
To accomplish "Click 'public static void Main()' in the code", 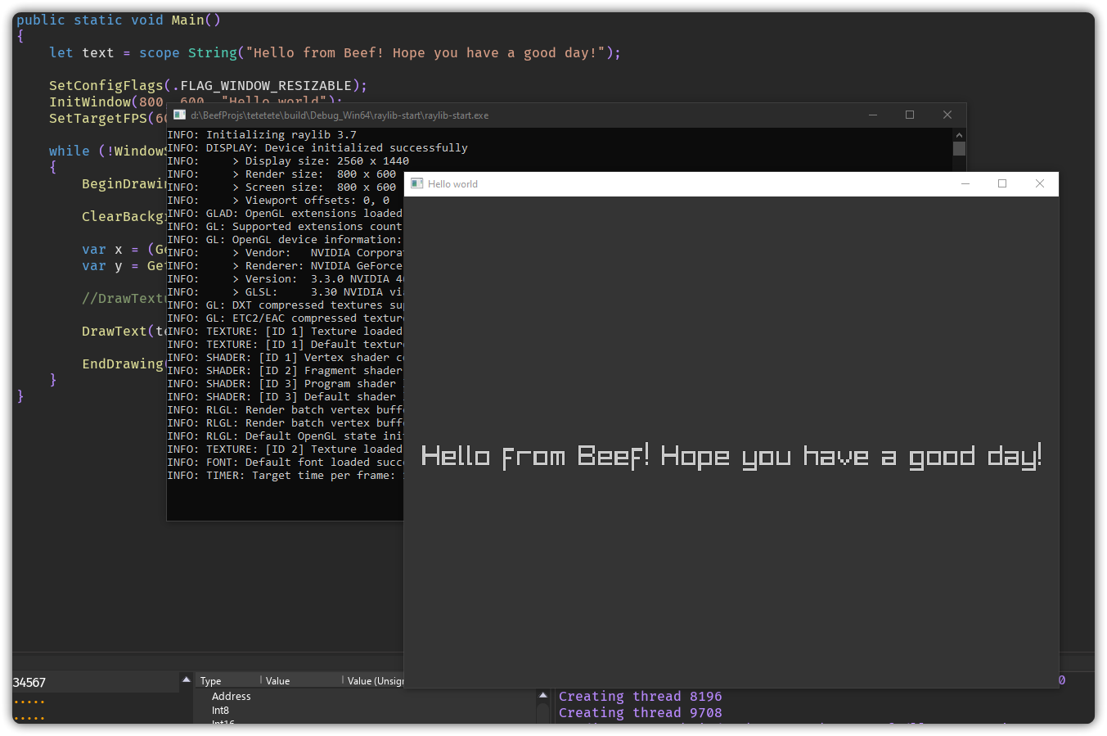I will click(x=119, y=20).
